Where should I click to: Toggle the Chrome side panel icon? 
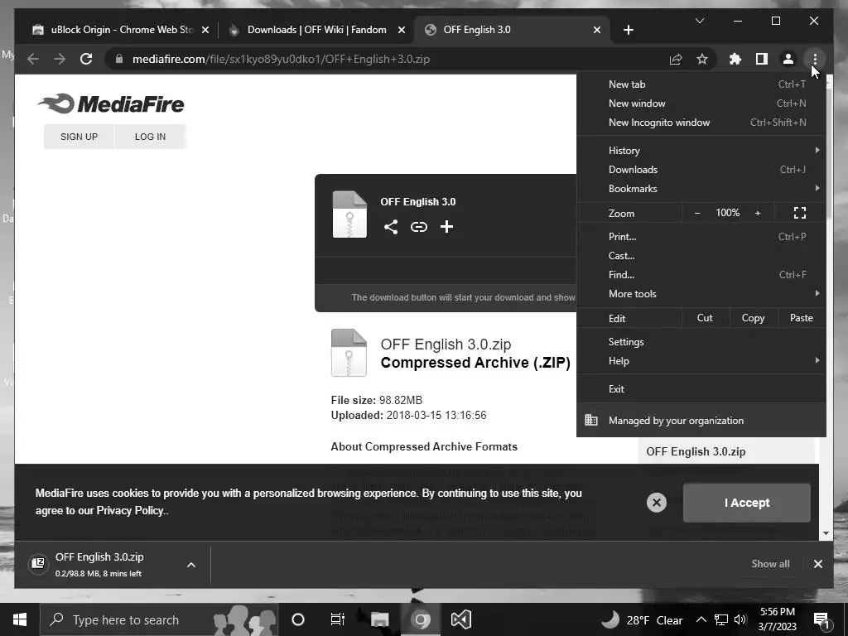click(762, 59)
